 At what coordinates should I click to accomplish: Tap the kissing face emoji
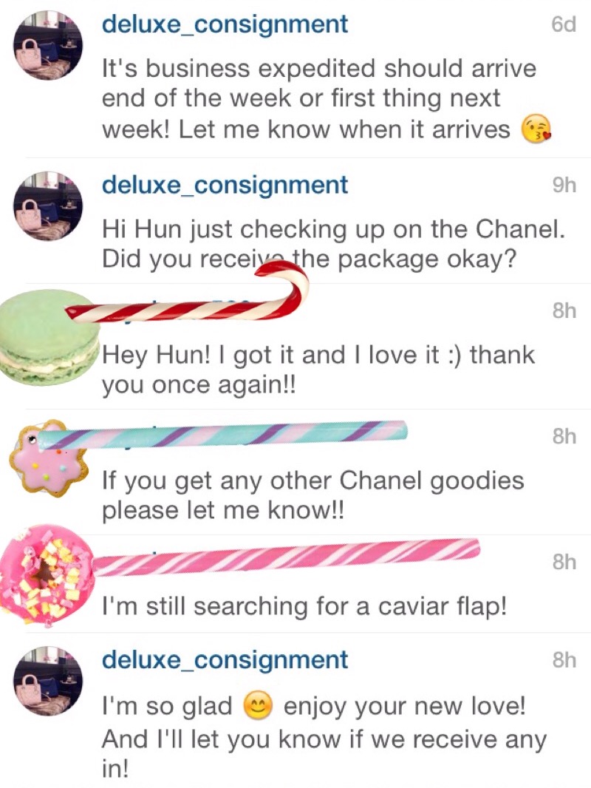[536, 129]
